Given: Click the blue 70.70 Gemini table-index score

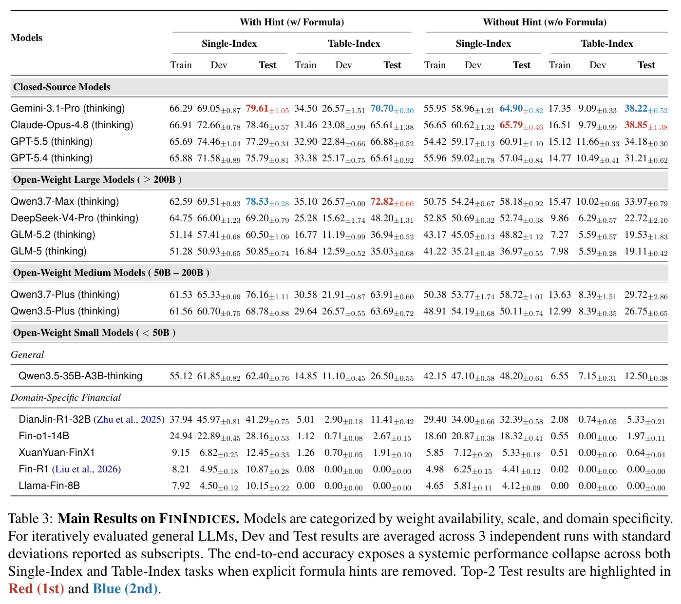Looking at the screenshot, I should click(392, 109).
